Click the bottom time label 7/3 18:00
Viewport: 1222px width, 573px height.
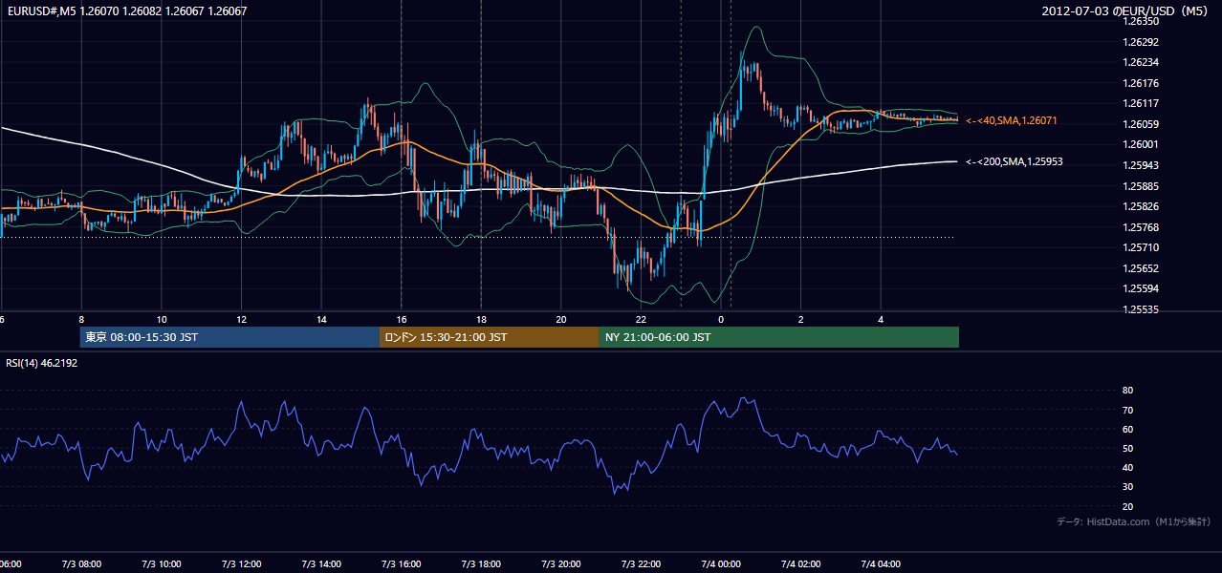482,563
